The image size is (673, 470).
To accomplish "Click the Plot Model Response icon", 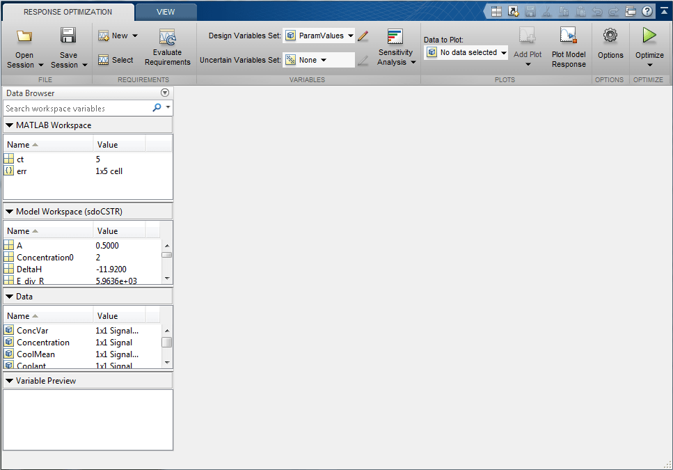I will coord(569,36).
